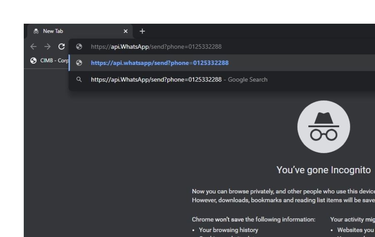Image resolution: width=375 pixels, height=237 pixels.
Task: Click the "However, downloads, bookmarks and reading list" line
Action: (283, 200)
